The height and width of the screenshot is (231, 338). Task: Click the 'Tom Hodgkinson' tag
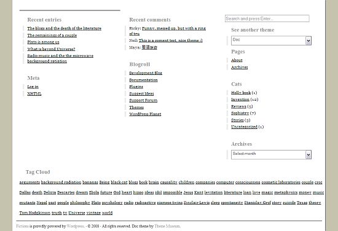click(x=34, y=213)
